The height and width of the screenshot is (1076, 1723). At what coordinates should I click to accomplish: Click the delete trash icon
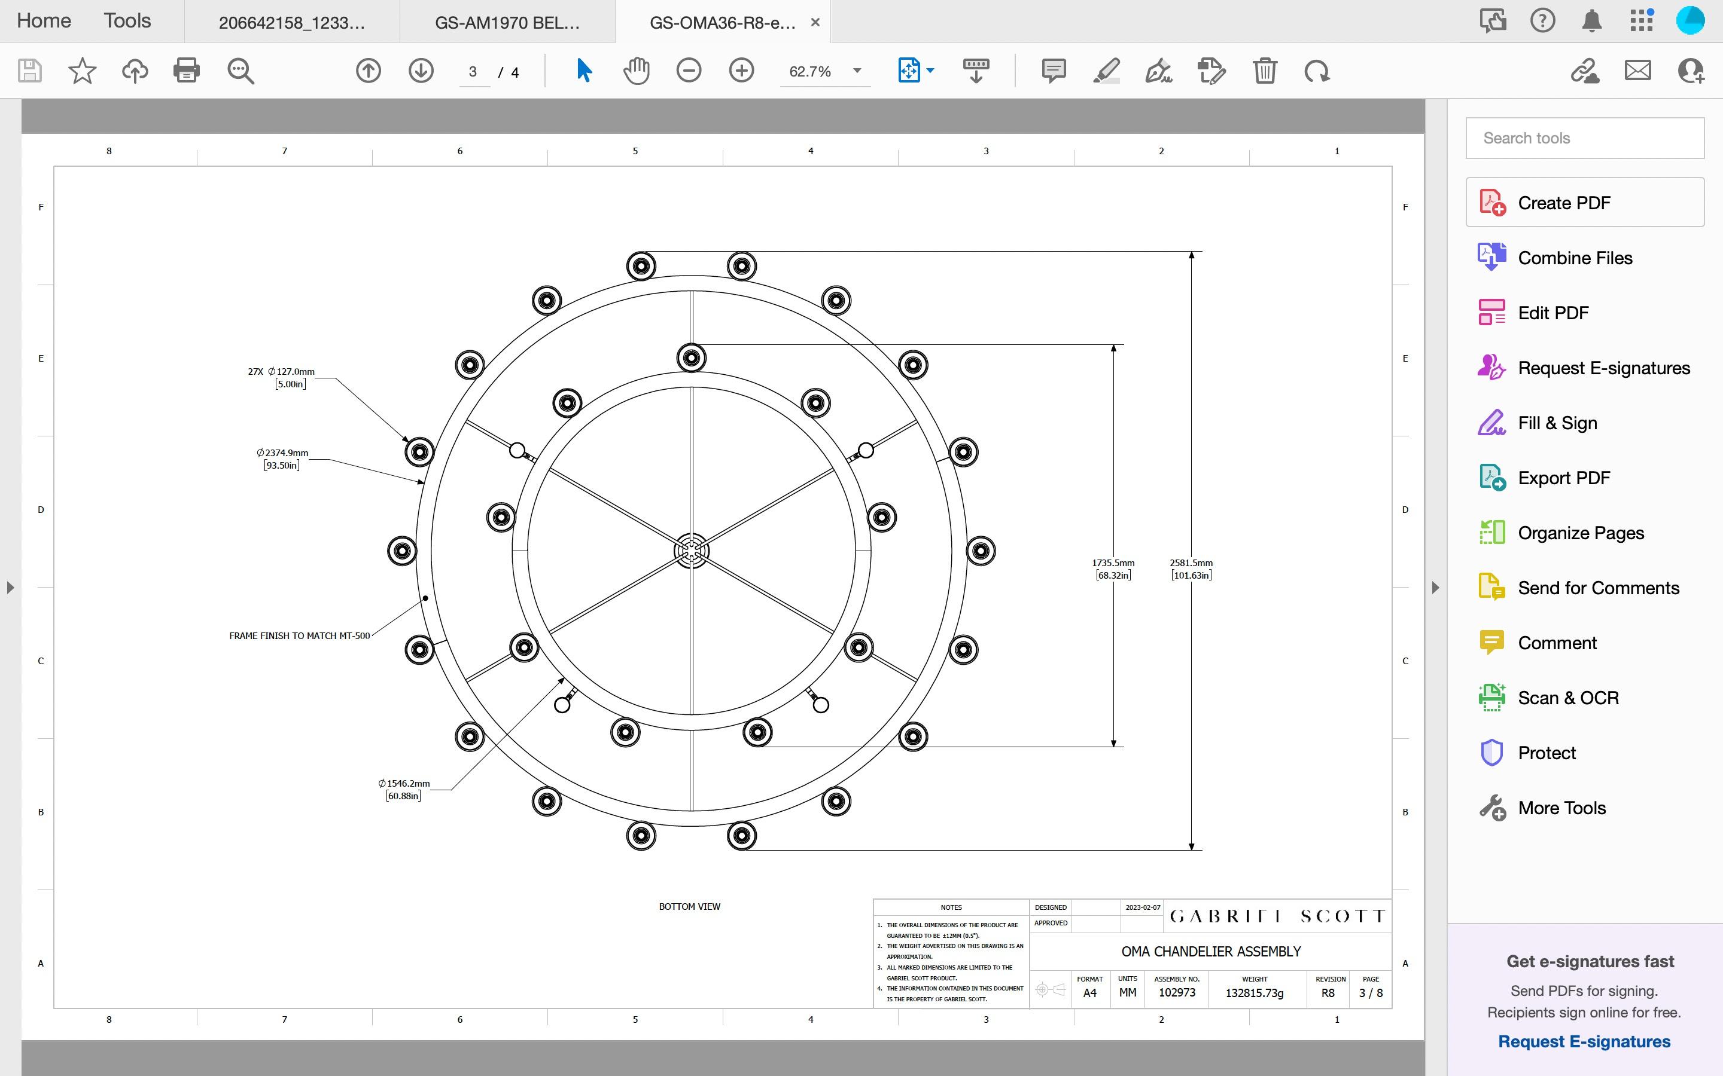point(1265,71)
